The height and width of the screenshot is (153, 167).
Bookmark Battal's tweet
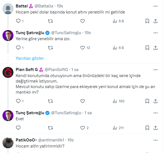pyautogui.click(x=147, y=21)
